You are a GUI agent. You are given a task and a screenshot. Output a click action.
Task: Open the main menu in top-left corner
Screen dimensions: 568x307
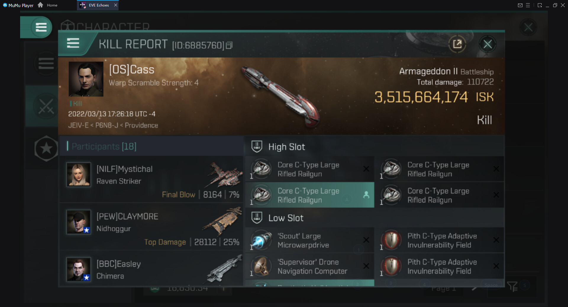click(x=41, y=27)
